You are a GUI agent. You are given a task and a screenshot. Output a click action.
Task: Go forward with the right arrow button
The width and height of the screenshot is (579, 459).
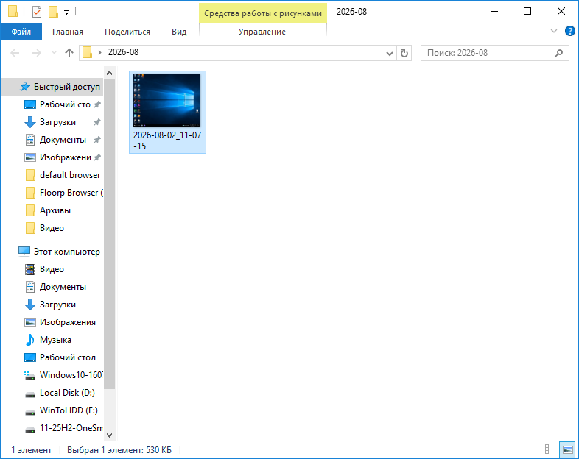[x=37, y=53]
